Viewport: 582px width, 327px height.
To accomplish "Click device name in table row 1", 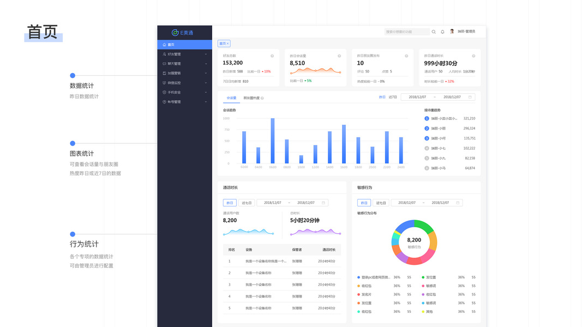I will (x=266, y=262).
